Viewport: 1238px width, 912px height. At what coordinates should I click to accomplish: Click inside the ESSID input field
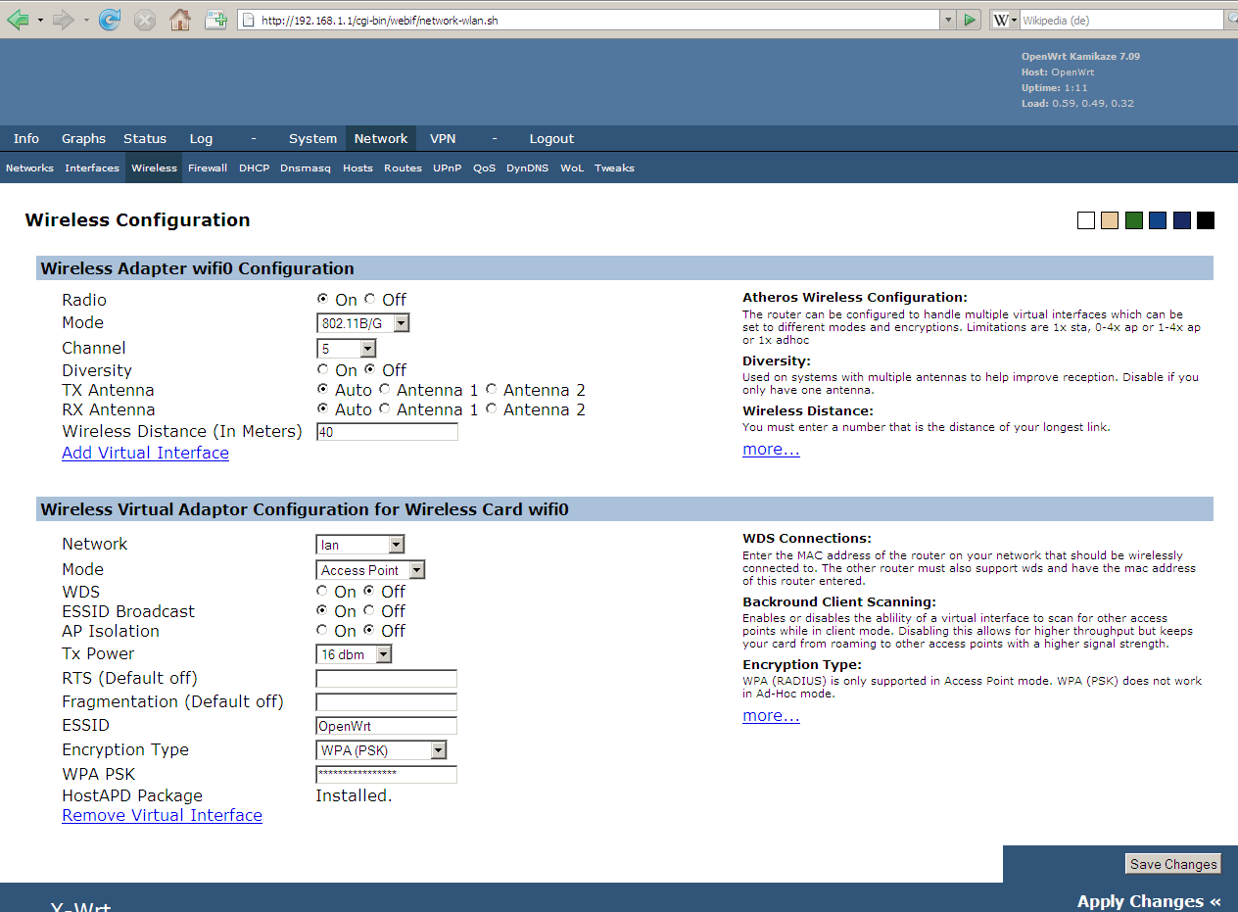pos(385,725)
